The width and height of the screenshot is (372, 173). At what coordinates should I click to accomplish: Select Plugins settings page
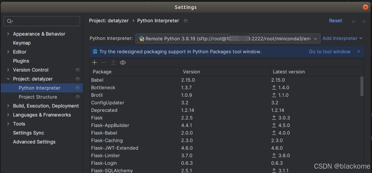(x=21, y=61)
